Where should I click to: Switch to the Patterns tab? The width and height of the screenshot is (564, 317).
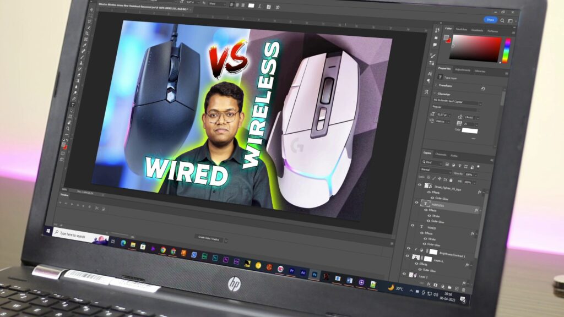[x=493, y=31]
